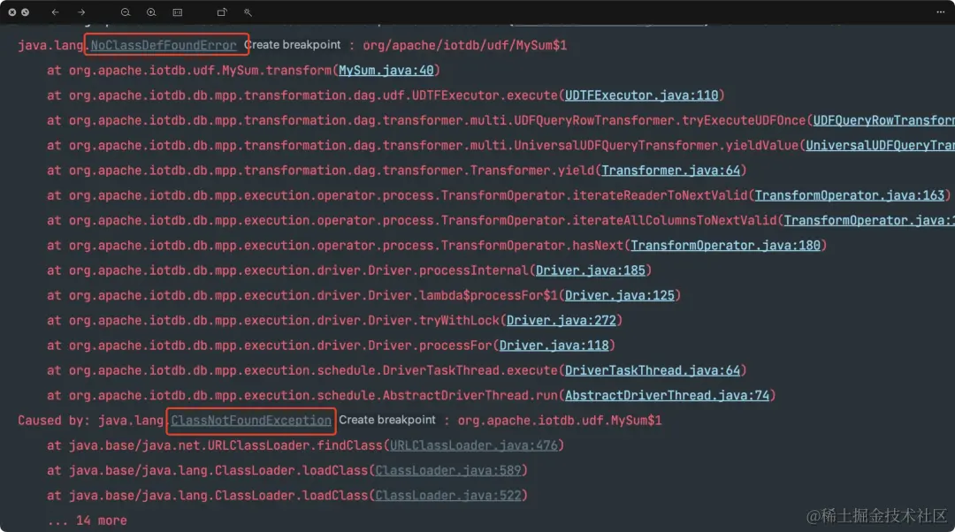Click the circle-slash icon beside the close button
The image size is (955, 532).
(25, 12)
